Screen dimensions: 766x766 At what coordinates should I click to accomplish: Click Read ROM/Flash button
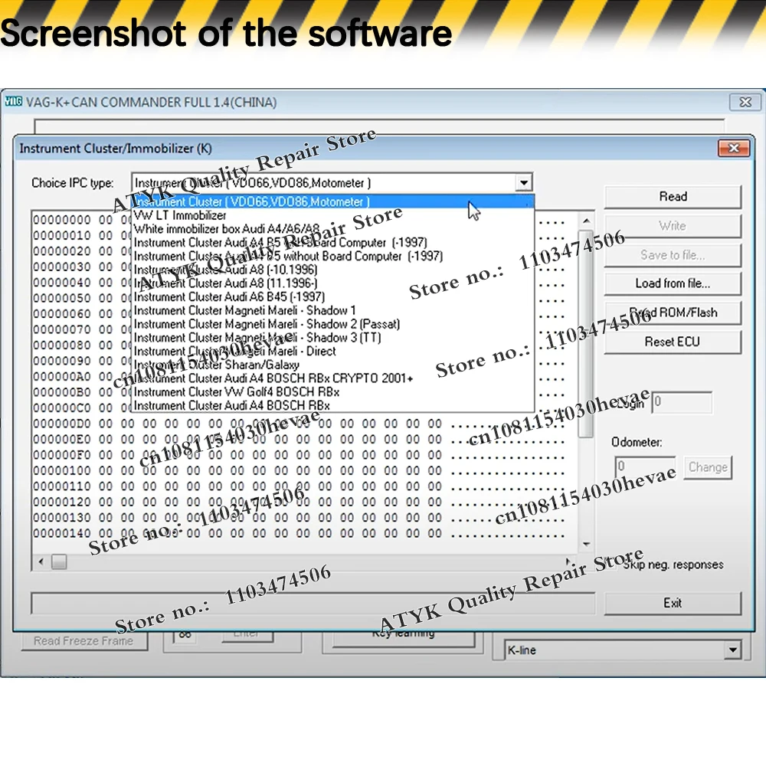point(673,313)
